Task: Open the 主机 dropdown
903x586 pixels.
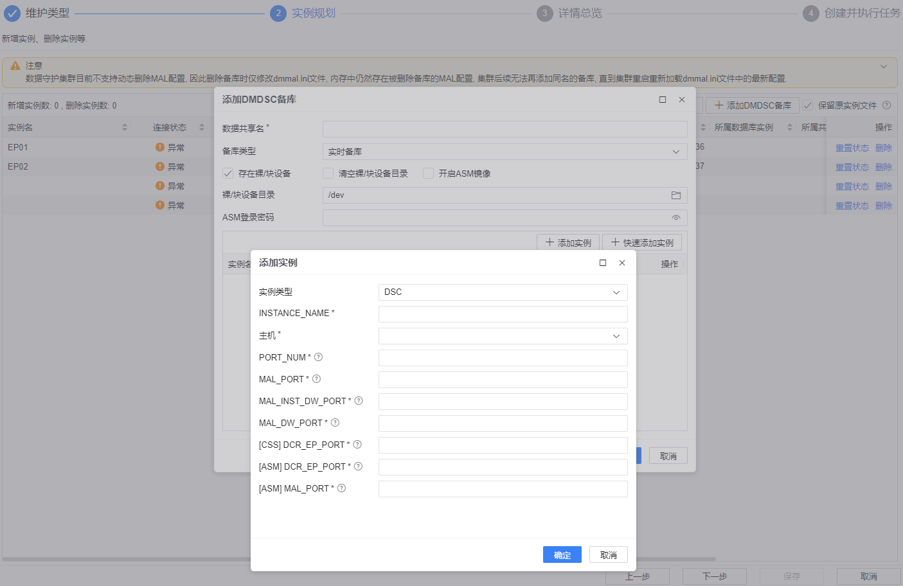Action: tap(503, 336)
